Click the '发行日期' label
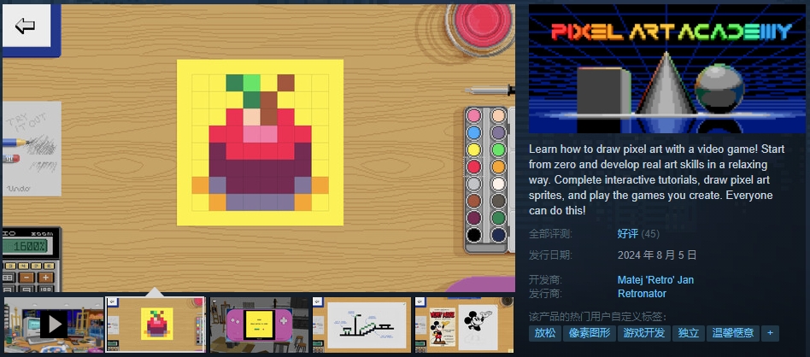This screenshot has height=357, width=810. (550, 255)
